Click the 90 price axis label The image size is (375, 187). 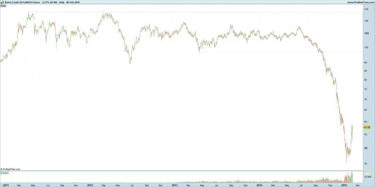click(366, 62)
